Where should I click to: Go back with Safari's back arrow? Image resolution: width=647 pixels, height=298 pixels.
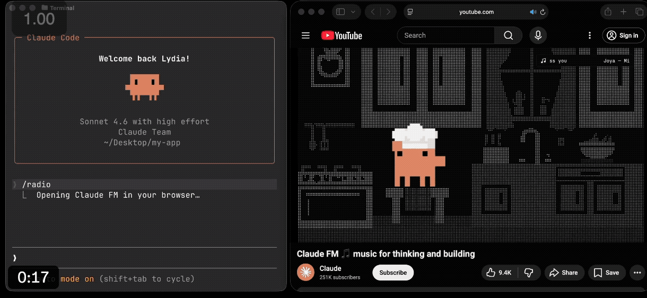pyautogui.click(x=373, y=12)
